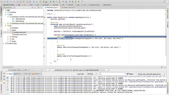Expand collapsed import statement in editor
This screenshot has width=169, height=95.
[51, 14]
